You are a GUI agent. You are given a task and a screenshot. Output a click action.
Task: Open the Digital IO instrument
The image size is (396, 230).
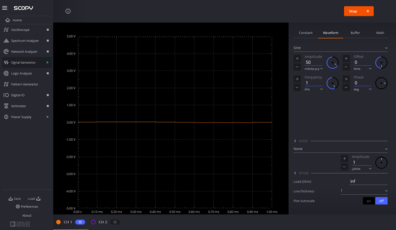click(18, 95)
